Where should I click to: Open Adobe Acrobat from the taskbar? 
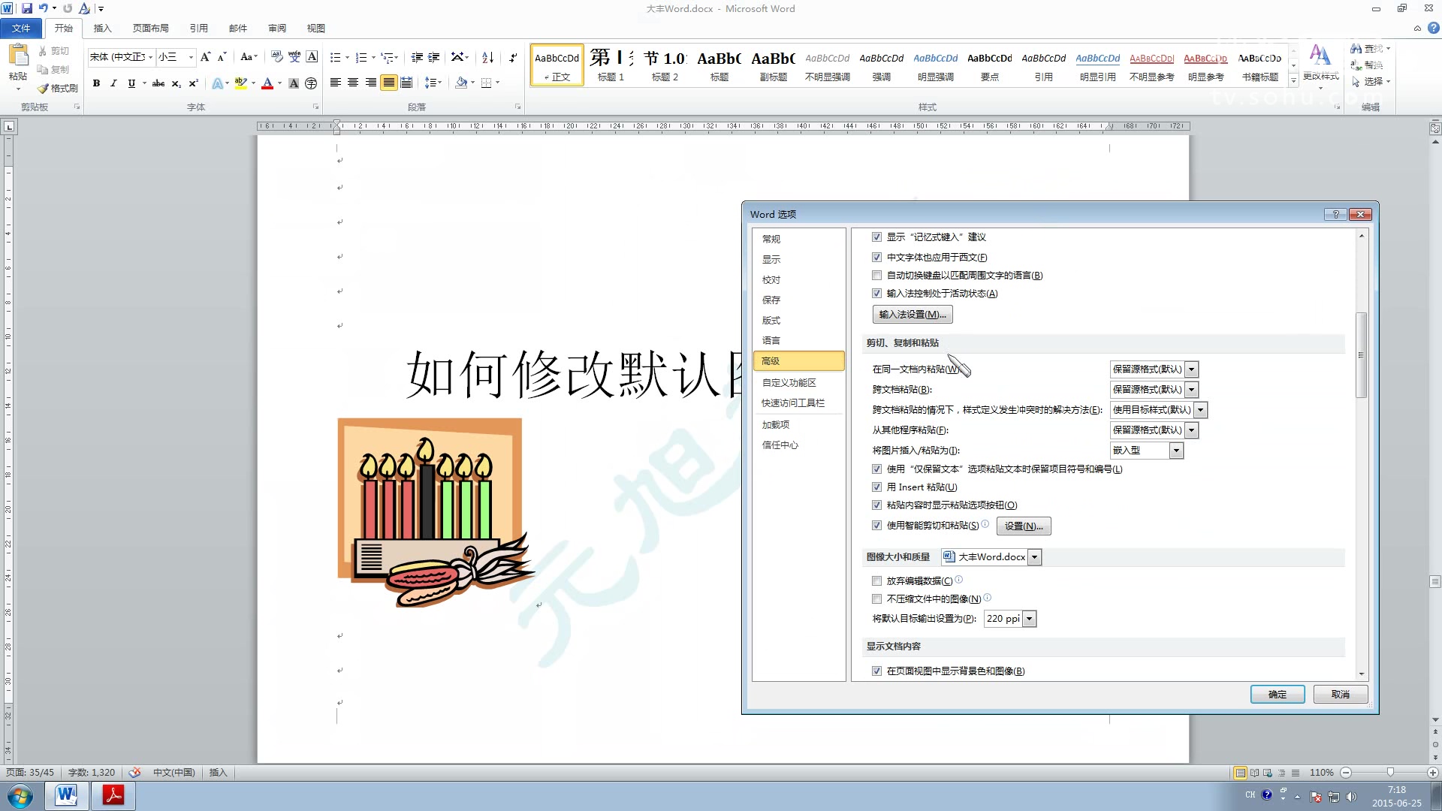pyautogui.click(x=113, y=795)
